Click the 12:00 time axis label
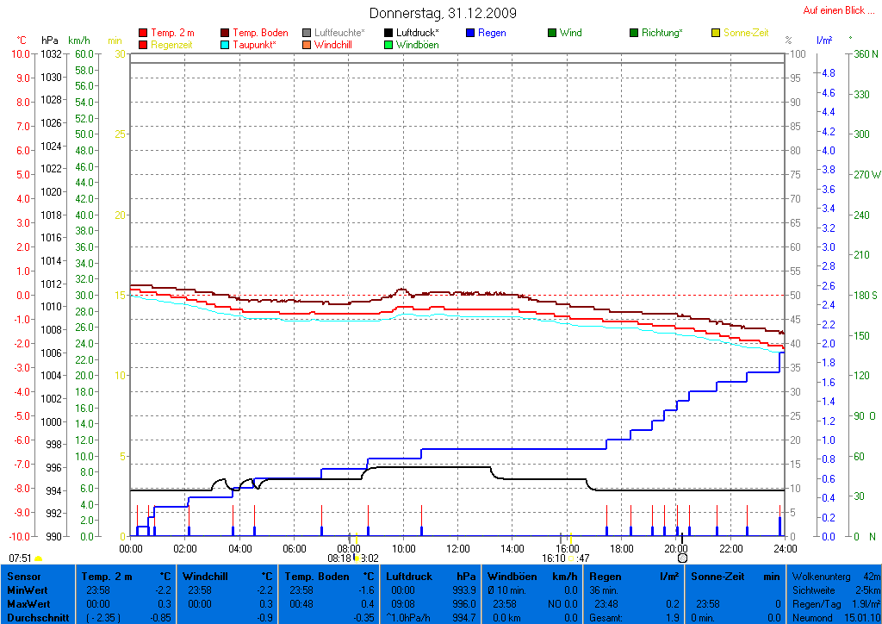Screen dimensions: 882x624 458,548
